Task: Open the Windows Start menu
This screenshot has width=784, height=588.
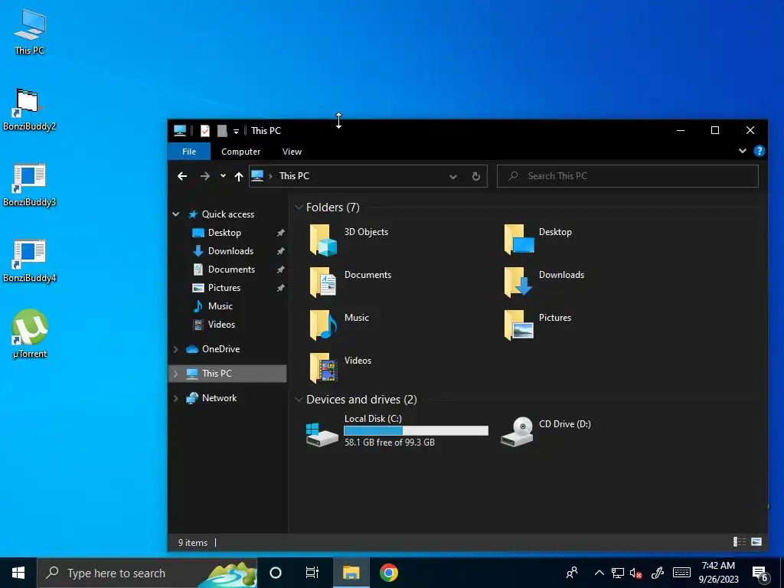Action: coord(18,573)
